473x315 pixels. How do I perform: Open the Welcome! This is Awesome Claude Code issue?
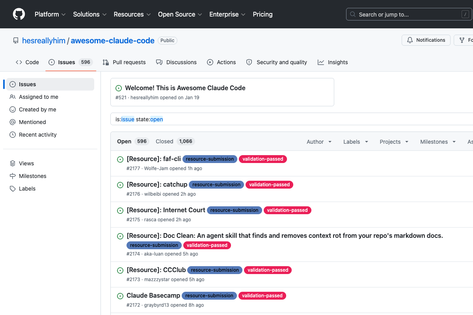coord(185,88)
